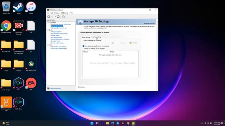Open Avast SecureLine VPN desktop shortcut
This screenshot has width=225, height=126.
coord(6,104)
